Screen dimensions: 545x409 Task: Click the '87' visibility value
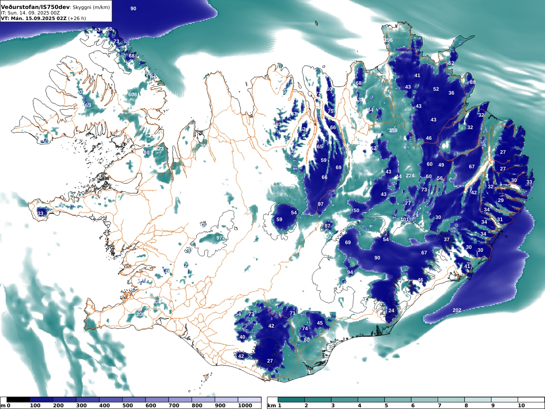tap(327, 226)
